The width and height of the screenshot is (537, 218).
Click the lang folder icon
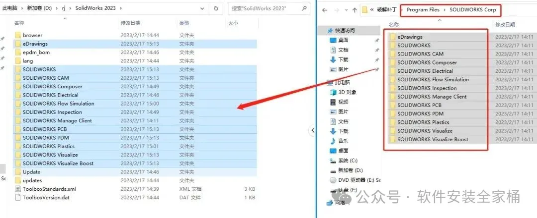(18, 61)
